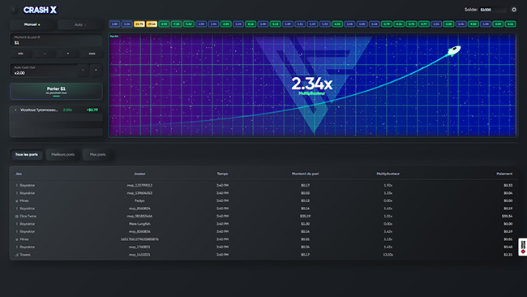527x297 pixels.
Task: Click the Crash X logo
Action: [40, 10]
